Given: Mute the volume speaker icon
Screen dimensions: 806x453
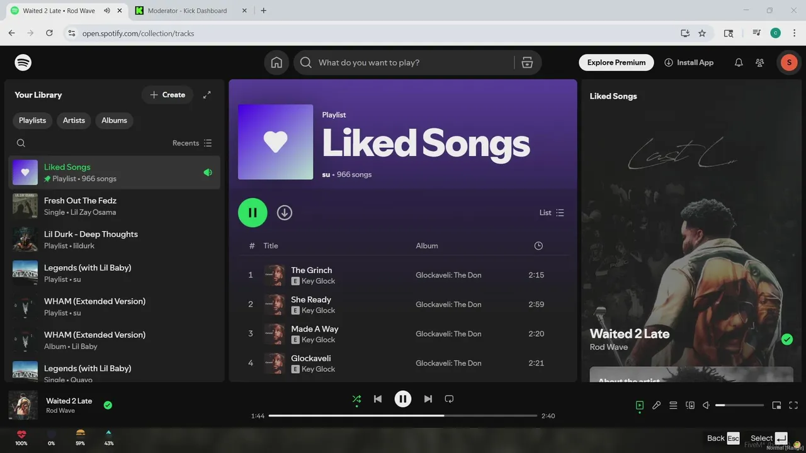Looking at the screenshot, I should coord(707,405).
